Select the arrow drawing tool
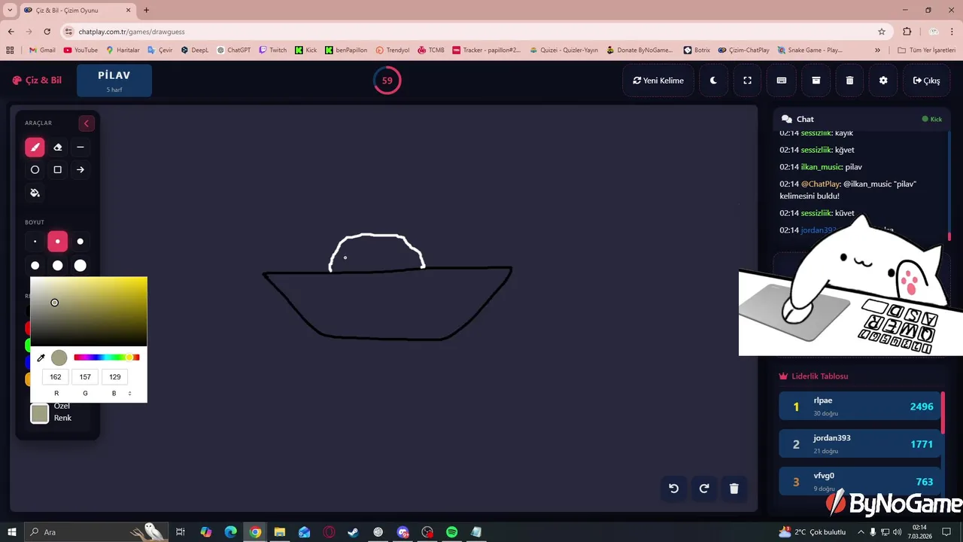The image size is (963, 542). point(81,170)
